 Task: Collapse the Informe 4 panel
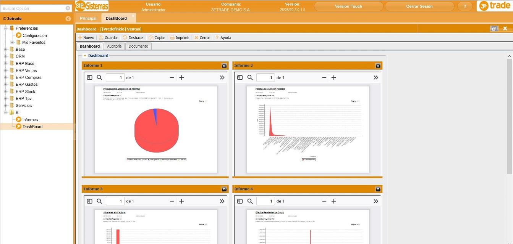point(378,189)
